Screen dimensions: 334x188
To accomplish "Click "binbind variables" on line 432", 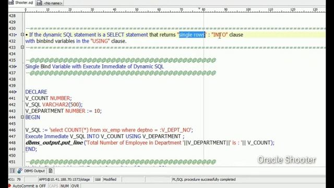I will click(56, 41).
